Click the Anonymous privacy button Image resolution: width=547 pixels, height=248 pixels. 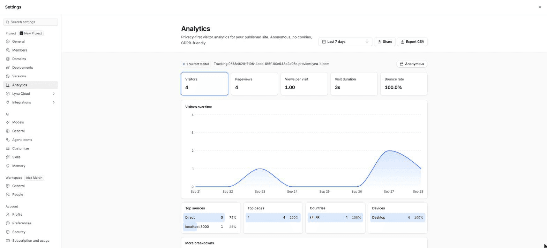pyautogui.click(x=412, y=64)
